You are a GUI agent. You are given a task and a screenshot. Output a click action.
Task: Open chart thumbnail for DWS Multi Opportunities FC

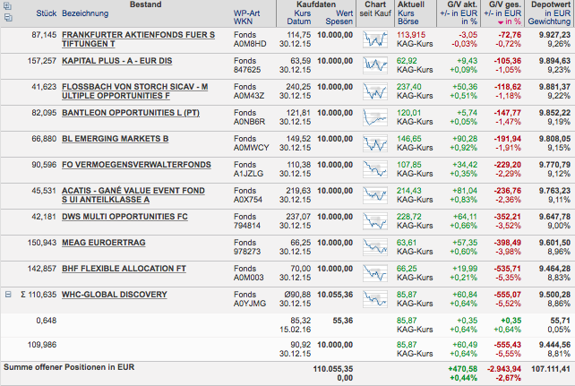coord(375,221)
